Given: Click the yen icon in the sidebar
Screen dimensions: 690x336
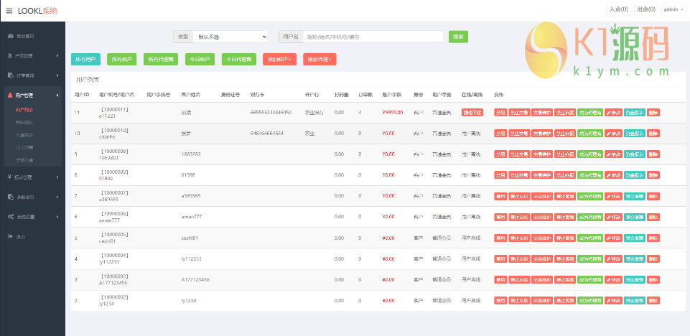Looking at the screenshot, I should (10, 177).
